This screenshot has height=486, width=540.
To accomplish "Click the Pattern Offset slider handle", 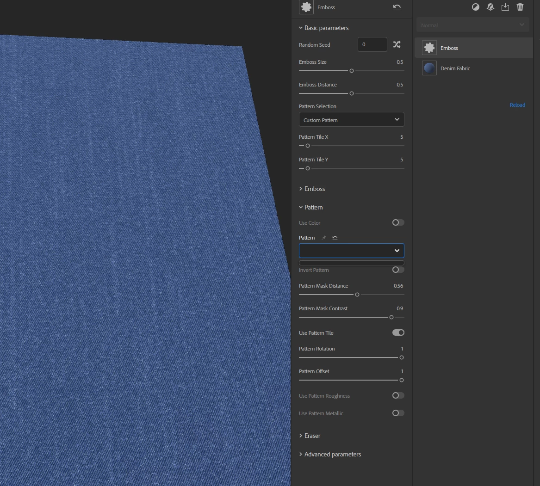I will pos(402,380).
